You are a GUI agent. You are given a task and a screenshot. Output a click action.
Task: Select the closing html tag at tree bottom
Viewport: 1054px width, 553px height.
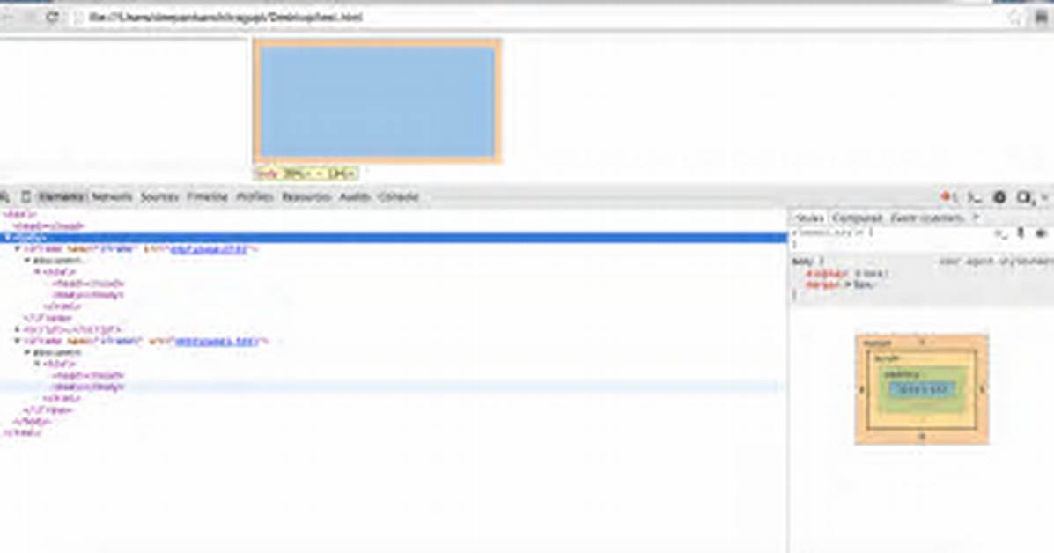click(x=22, y=432)
